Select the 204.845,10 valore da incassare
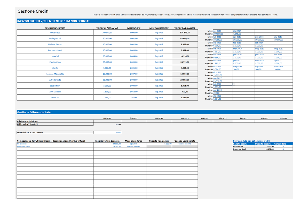The image size is (308, 206). (x=185, y=32)
